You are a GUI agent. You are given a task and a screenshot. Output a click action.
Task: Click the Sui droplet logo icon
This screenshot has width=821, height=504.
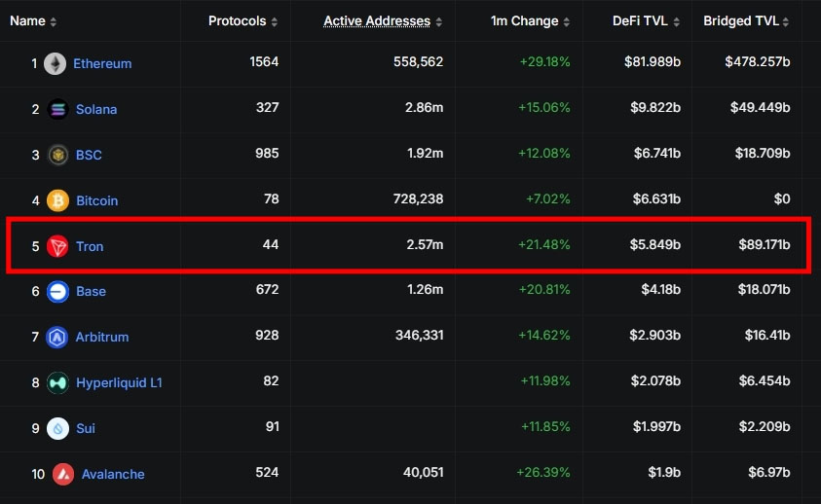[57, 429]
